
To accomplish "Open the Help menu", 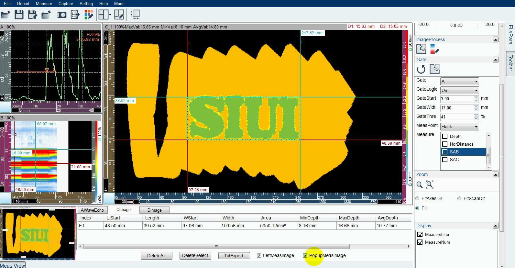I will tap(104, 4).
